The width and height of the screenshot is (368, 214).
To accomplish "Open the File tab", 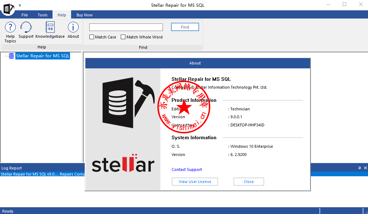I will (25, 15).
